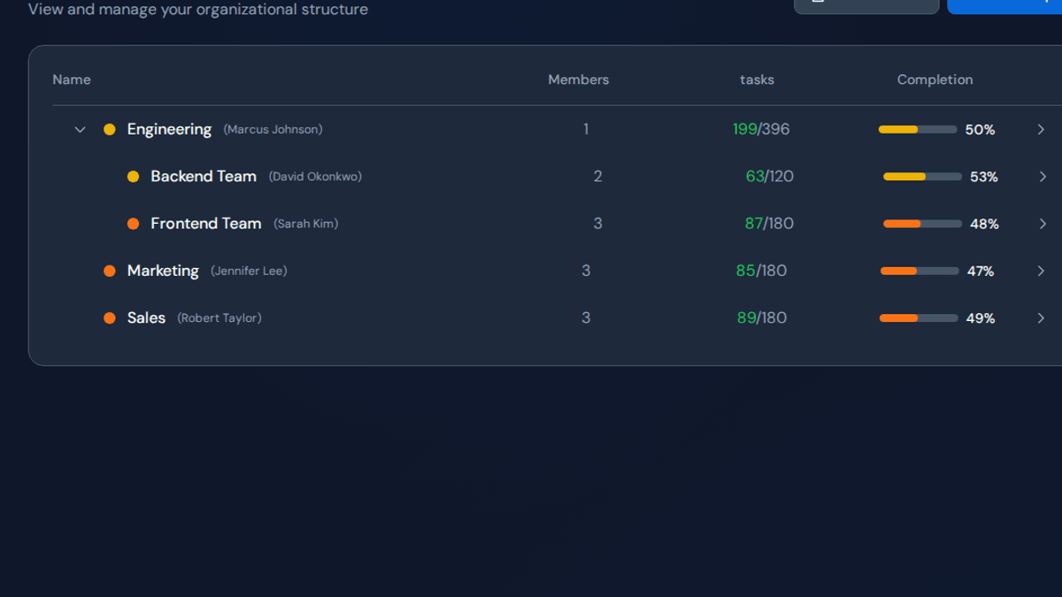Sort by the Members column header
Screen dimensions: 1062x597
click(x=578, y=80)
